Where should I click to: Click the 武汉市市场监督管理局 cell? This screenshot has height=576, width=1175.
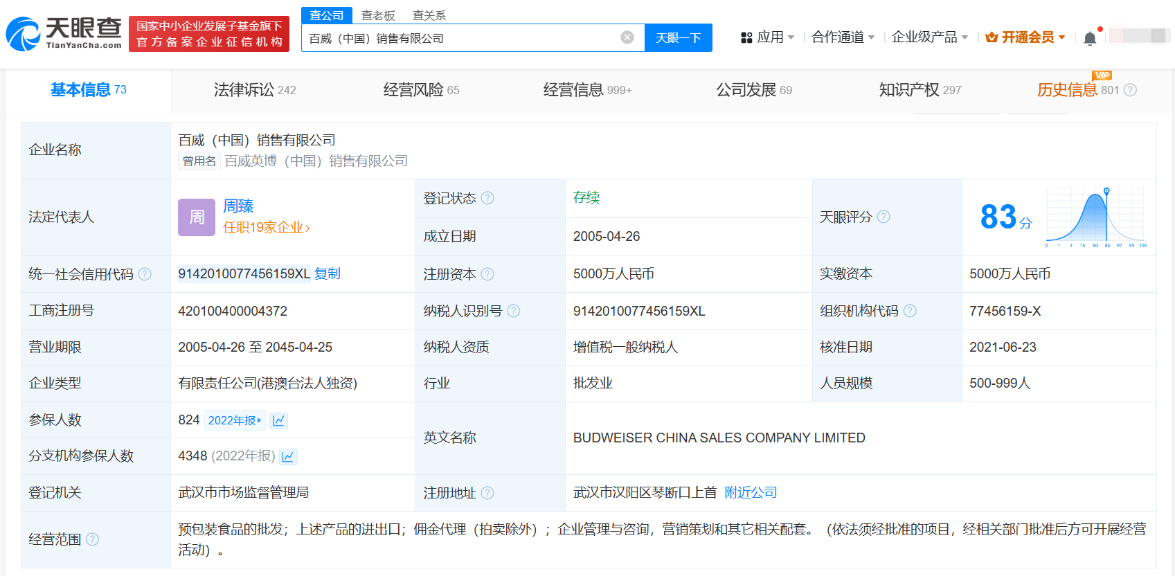pyautogui.click(x=244, y=493)
